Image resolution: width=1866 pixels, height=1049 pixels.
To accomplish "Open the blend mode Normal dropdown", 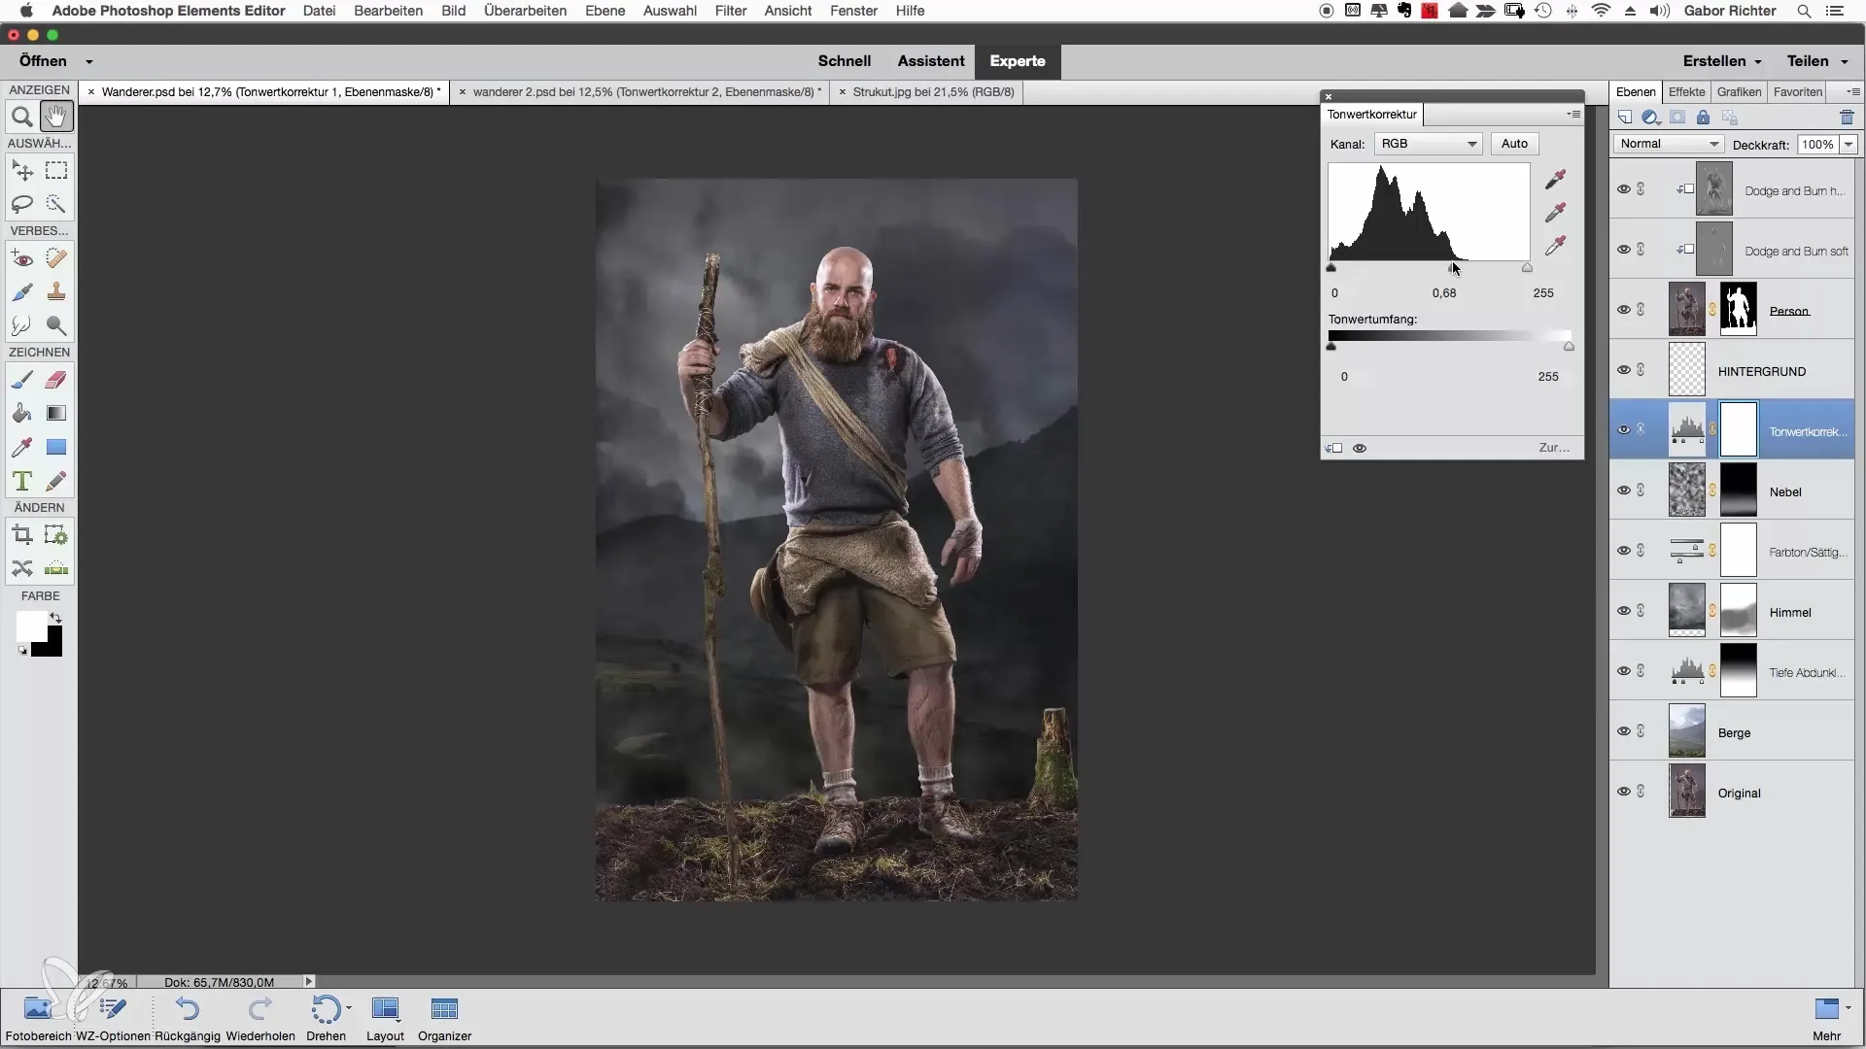I will 1668,144.
